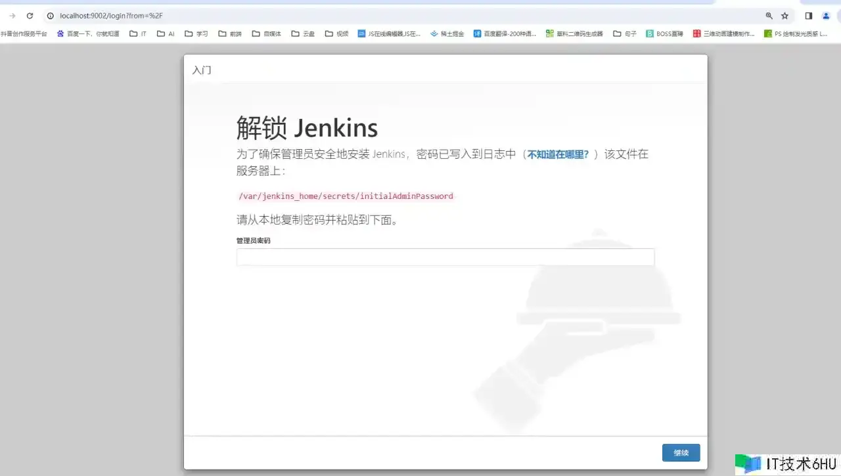Open the BOSS直聘 bookmark
Screen dimensions: 841x476
pyautogui.click(x=665, y=33)
